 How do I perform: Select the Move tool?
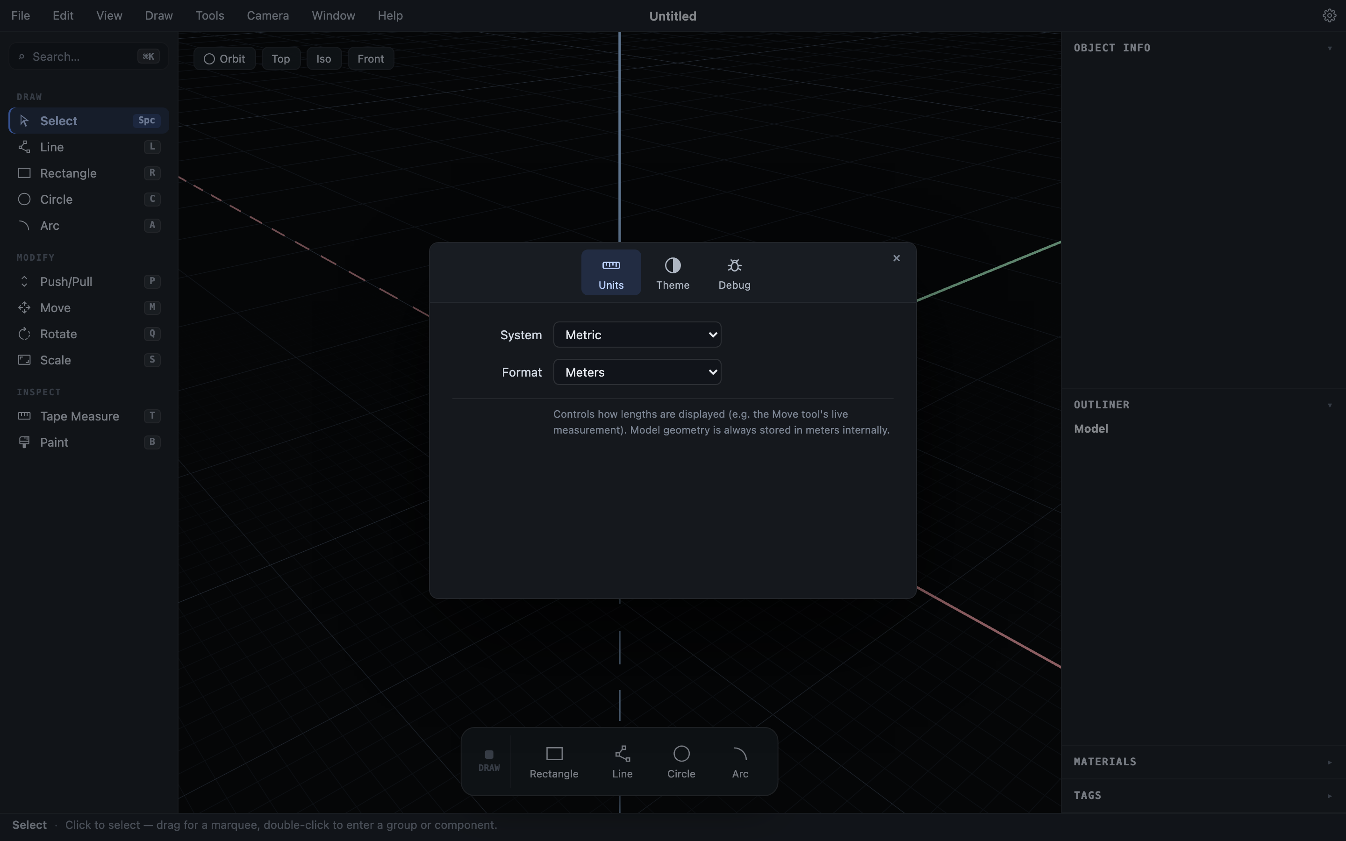(x=89, y=307)
